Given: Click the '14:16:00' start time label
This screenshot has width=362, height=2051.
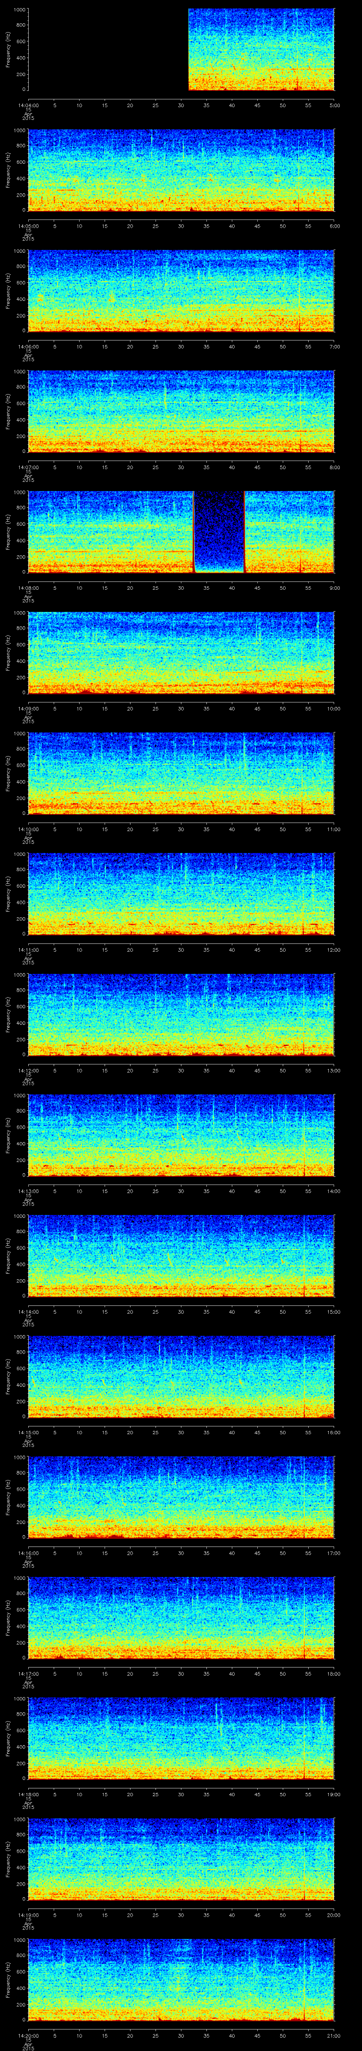Looking at the screenshot, I should (x=28, y=1553).
